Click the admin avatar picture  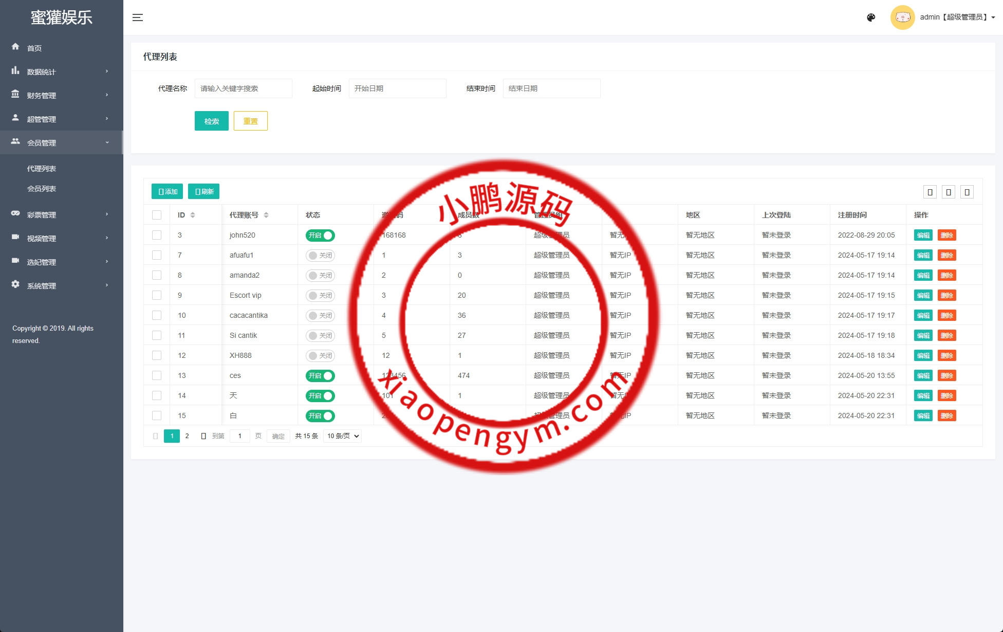point(902,17)
